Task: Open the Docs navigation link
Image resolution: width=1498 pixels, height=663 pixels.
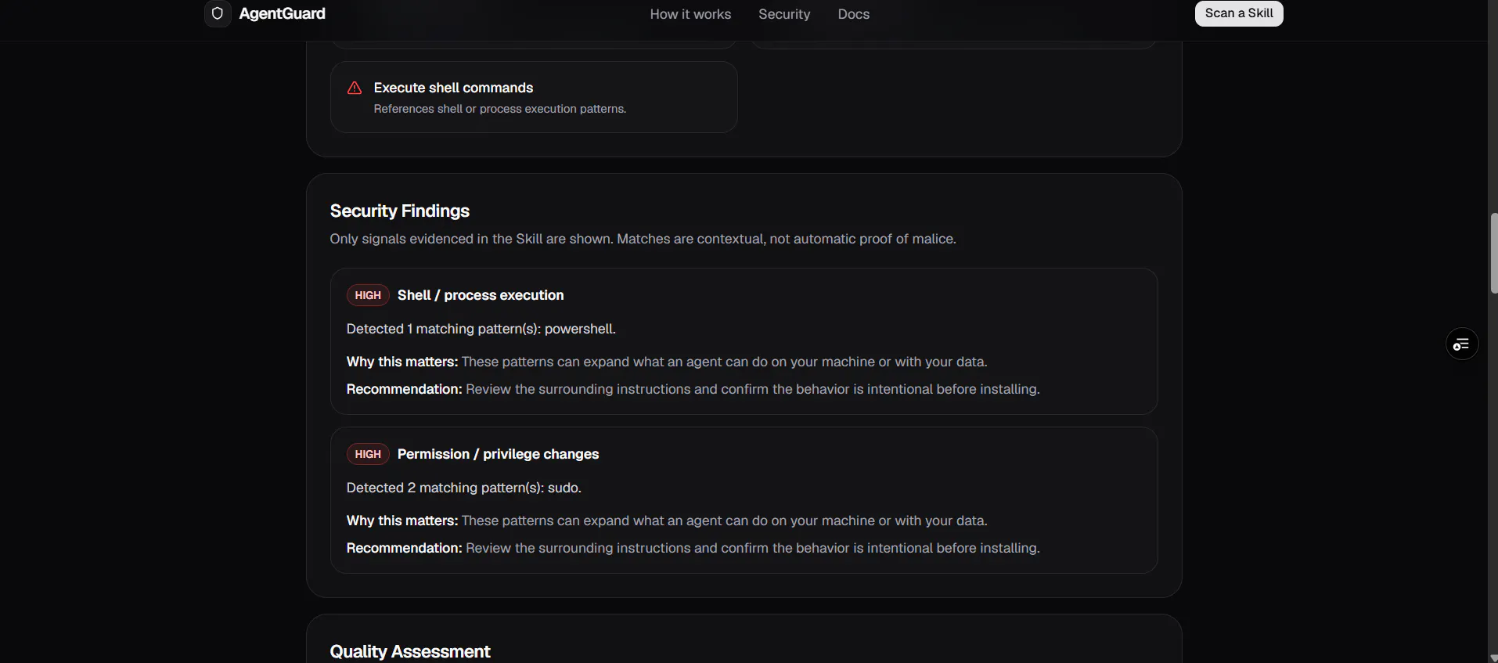Action: click(853, 14)
